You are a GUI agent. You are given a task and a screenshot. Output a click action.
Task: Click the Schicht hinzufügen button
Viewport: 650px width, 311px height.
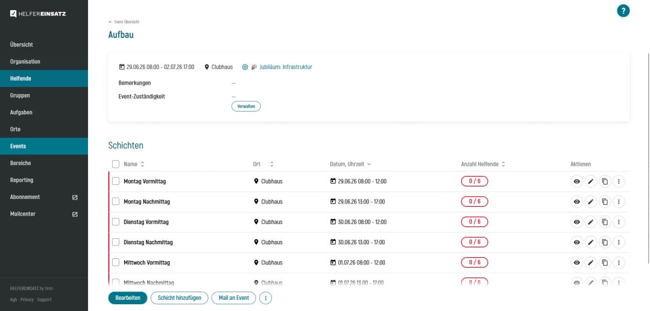click(x=179, y=298)
